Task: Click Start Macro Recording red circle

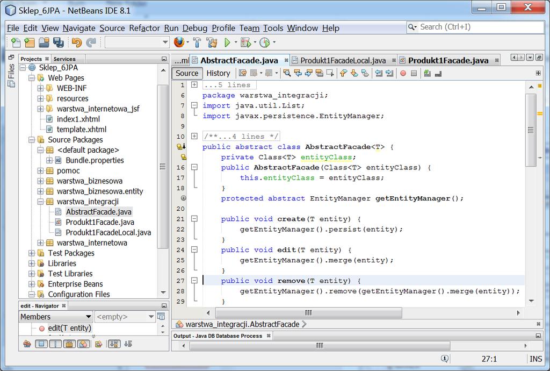Action: tap(403, 73)
